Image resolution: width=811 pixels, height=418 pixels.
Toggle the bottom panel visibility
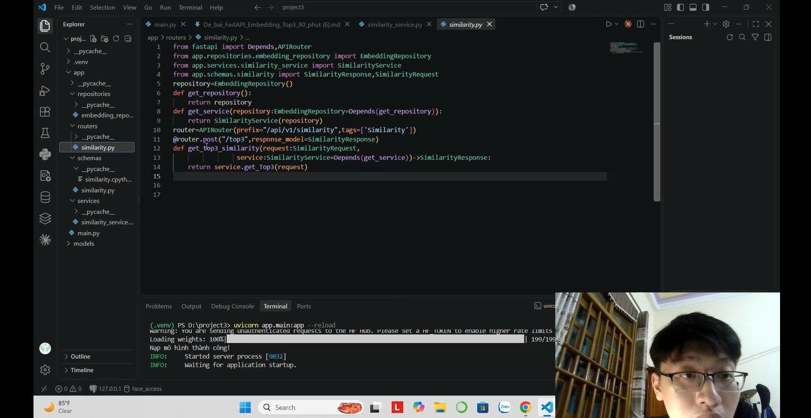point(693,7)
